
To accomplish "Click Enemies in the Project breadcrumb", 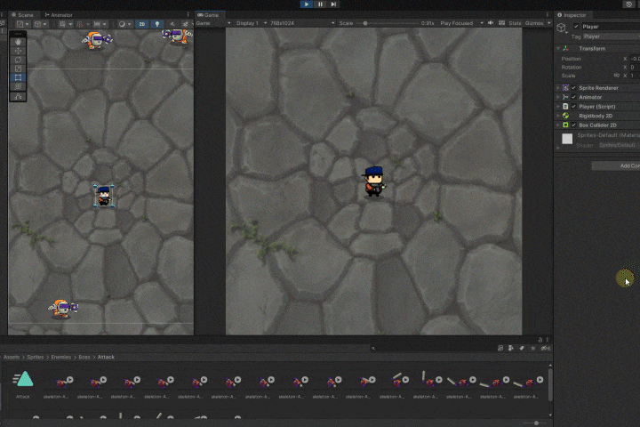I will click(60, 357).
